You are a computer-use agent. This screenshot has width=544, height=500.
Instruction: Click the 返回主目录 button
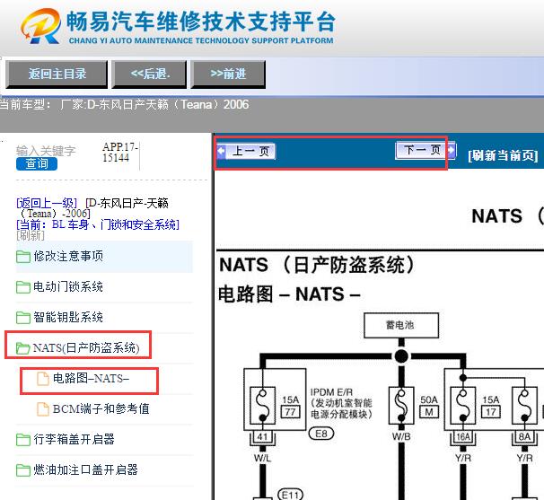coord(57,75)
